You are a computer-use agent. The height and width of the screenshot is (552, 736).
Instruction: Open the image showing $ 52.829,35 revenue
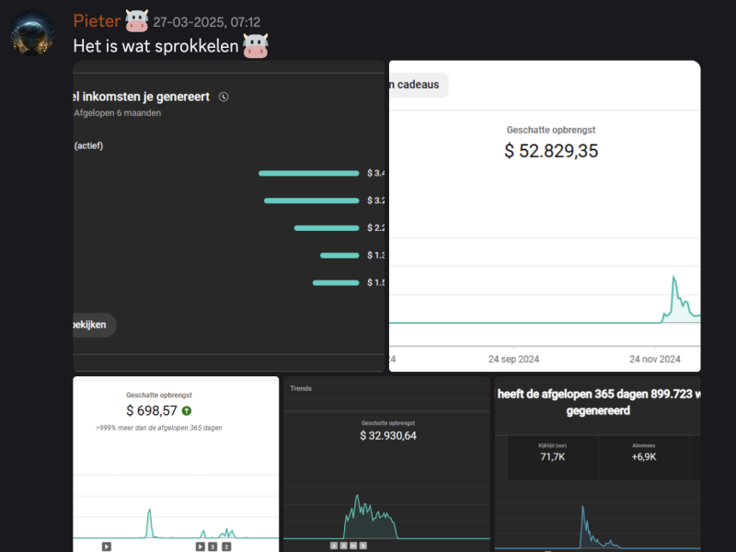545,216
